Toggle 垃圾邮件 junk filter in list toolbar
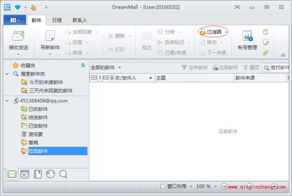This screenshot has height=196, width=292. click(x=225, y=67)
